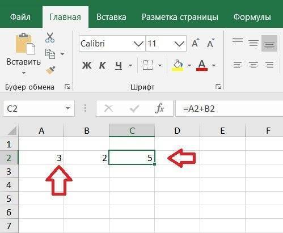The width and height of the screenshot is (283, 233).
Task: Click the Copy icon
Action: 50,54
